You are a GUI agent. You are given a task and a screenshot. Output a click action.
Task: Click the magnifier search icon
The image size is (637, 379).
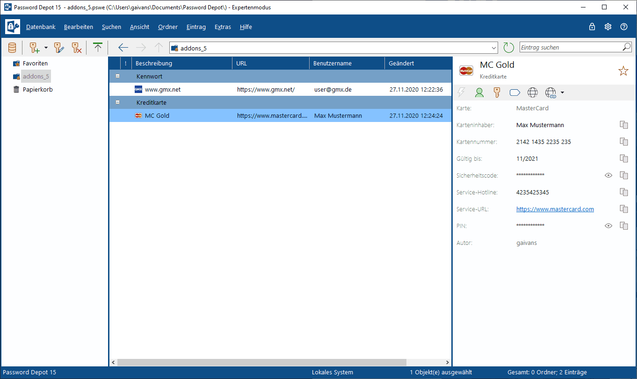pyautogui.click(x=627, y=47)
